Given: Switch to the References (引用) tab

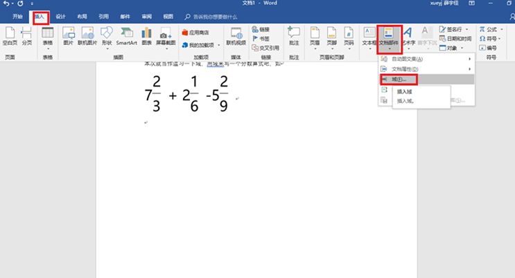Looking at the screenshot, I should point(103,17).
